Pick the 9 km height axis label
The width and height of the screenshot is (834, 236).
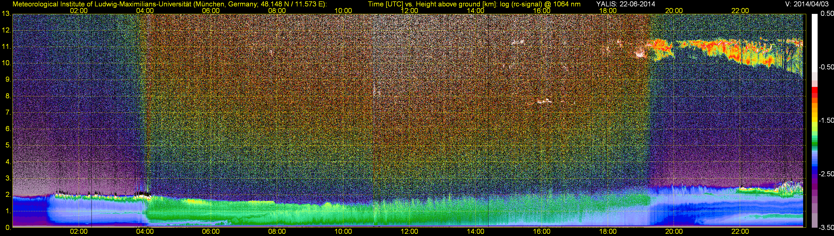point(8,79)
